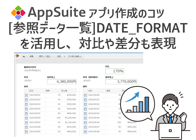Open detail icon for the 2022/05/08 row
The image size is (196, 140).
85,132
